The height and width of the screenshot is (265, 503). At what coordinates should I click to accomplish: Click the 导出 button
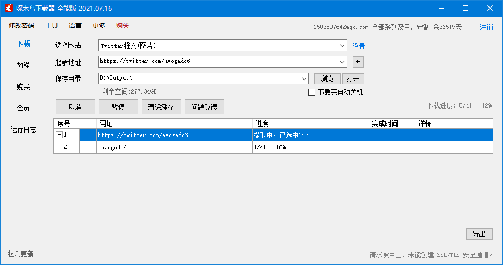click(x=479, y=234)
